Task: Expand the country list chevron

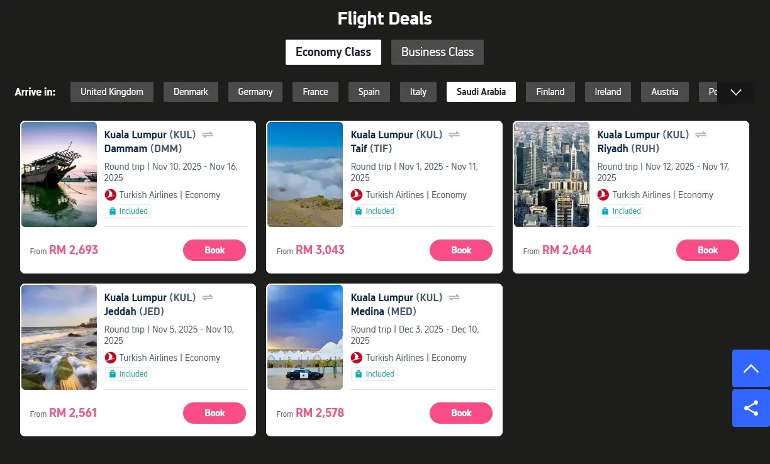Action: click(x=735, y=92)
